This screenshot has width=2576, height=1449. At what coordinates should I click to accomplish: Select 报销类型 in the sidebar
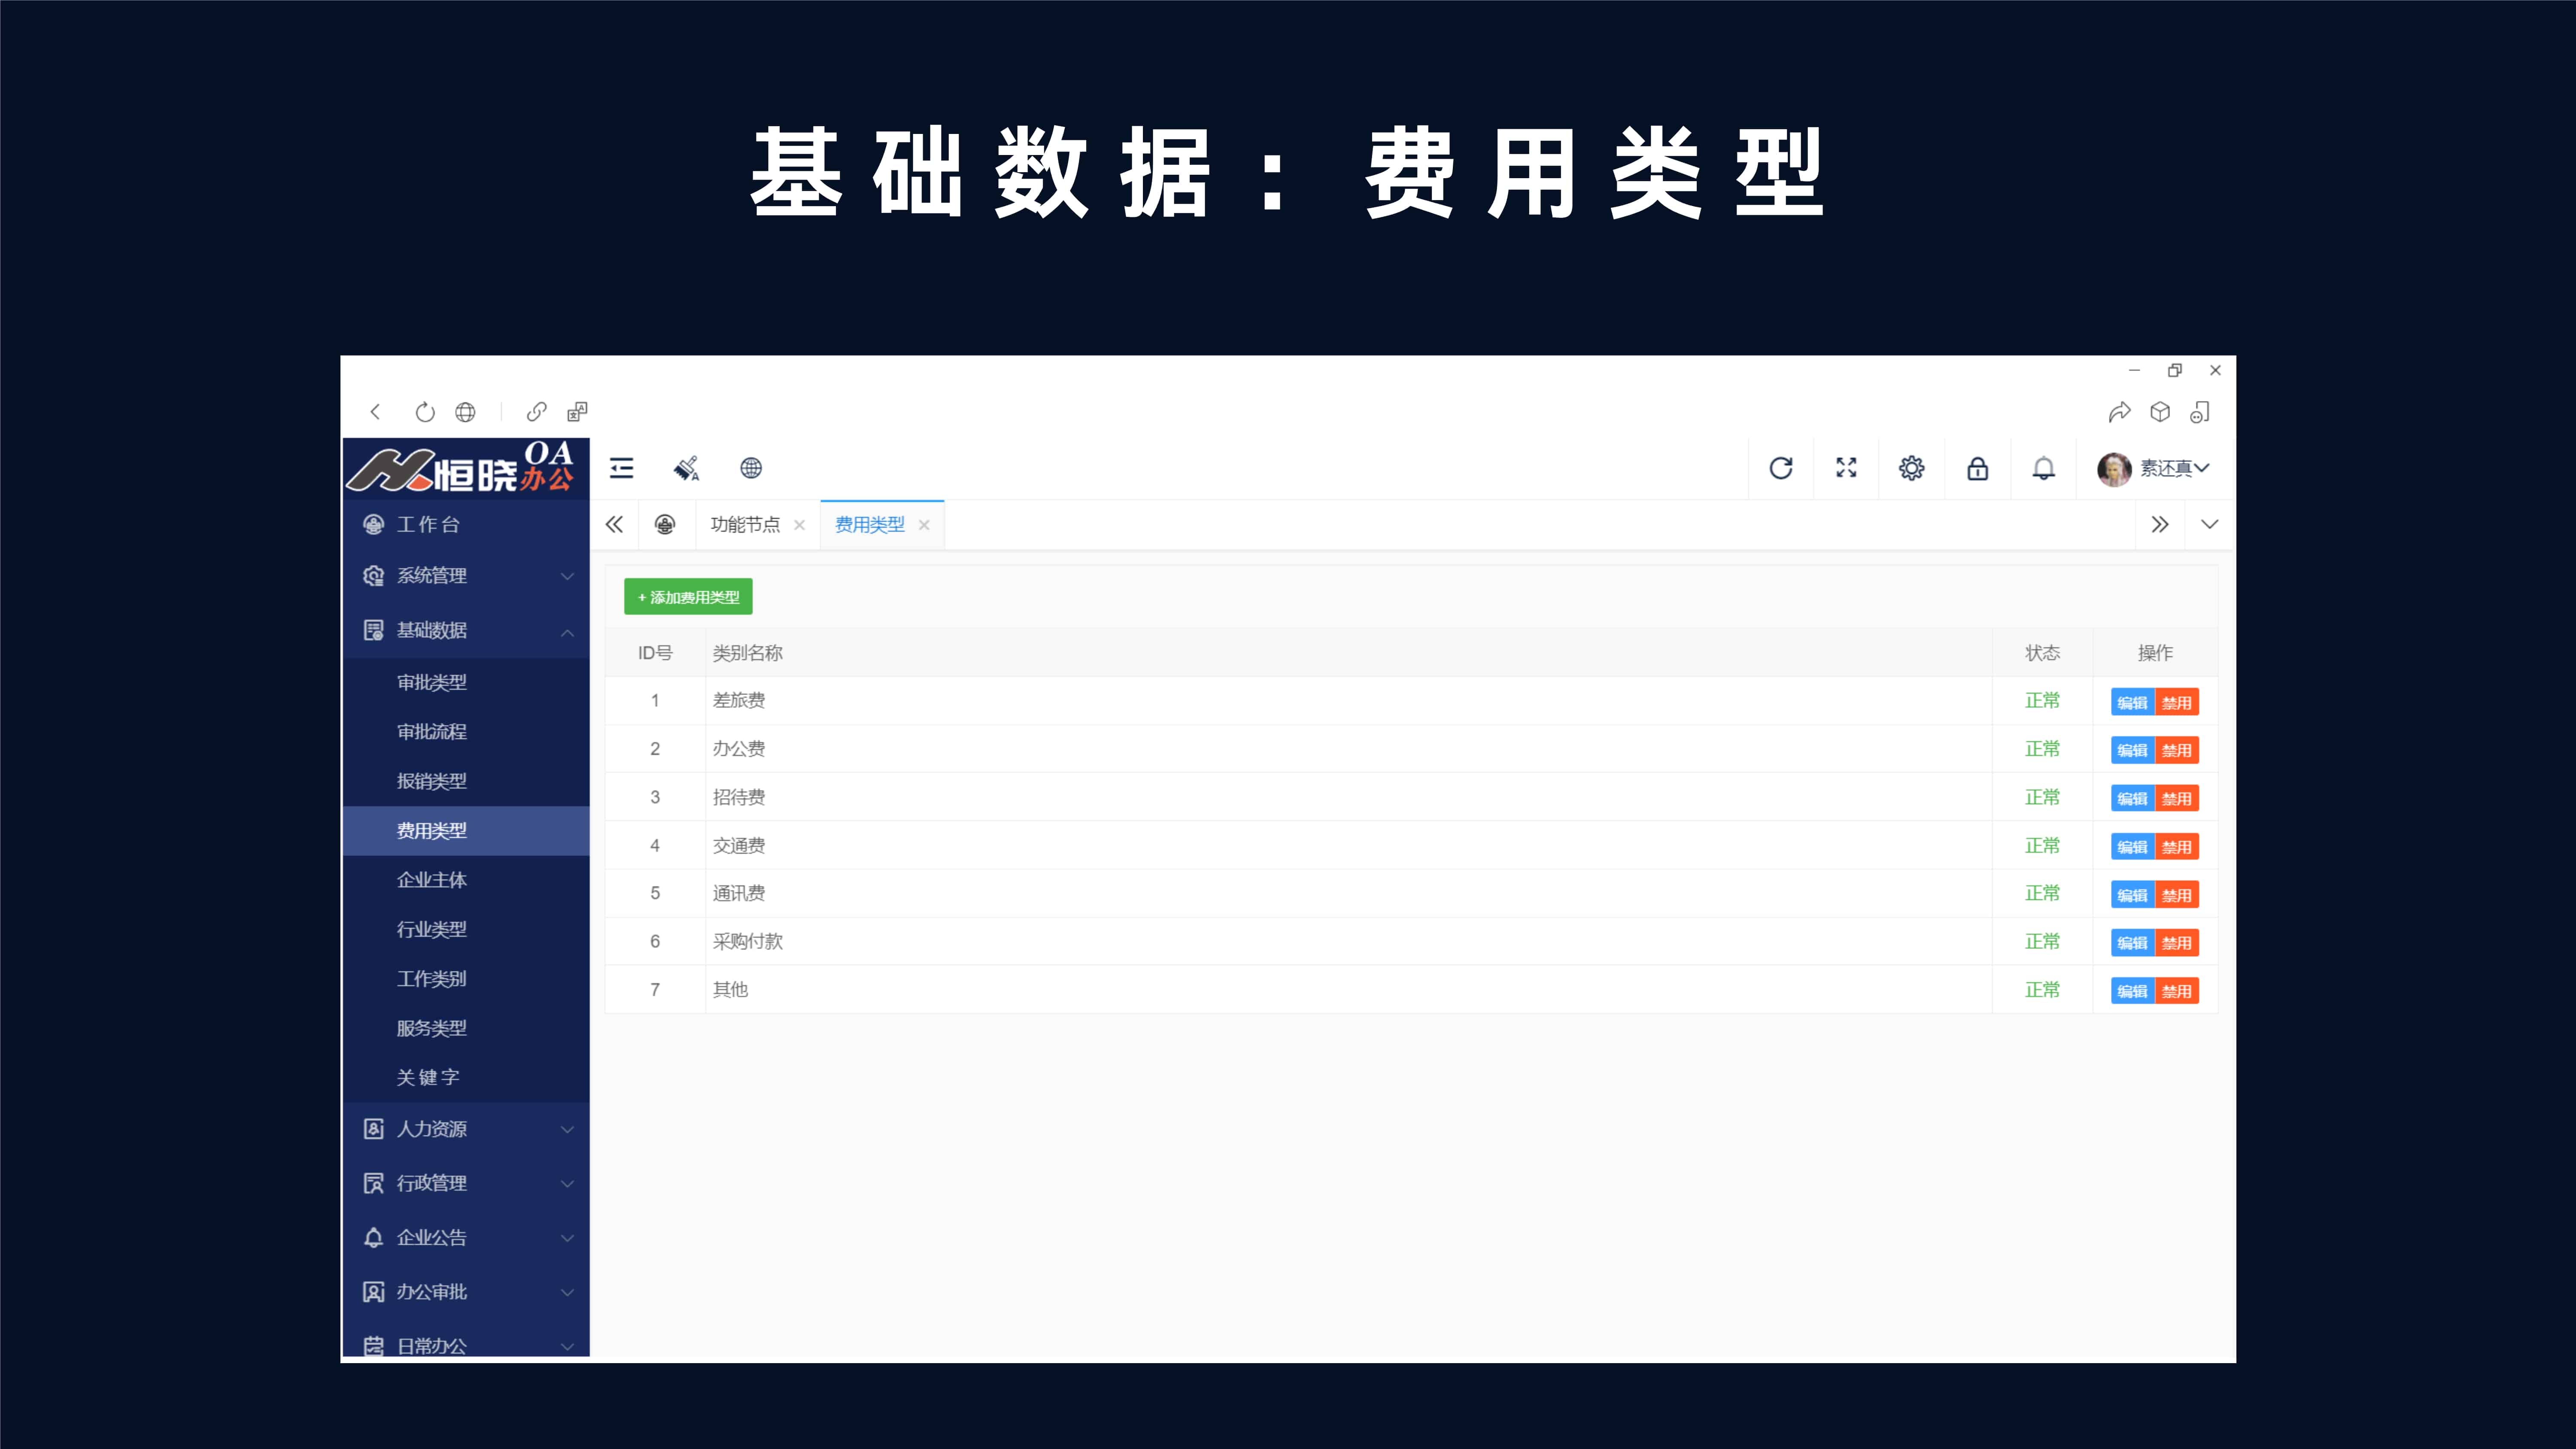pyautogui.click(x=466, y=781)
